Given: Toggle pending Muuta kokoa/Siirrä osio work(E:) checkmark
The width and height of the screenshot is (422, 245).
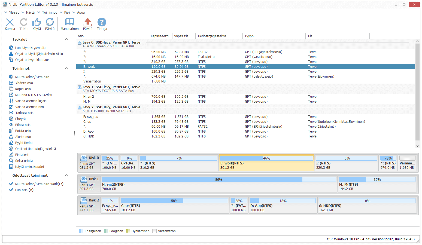Looking at the screenshot, I should coord(11,184).
